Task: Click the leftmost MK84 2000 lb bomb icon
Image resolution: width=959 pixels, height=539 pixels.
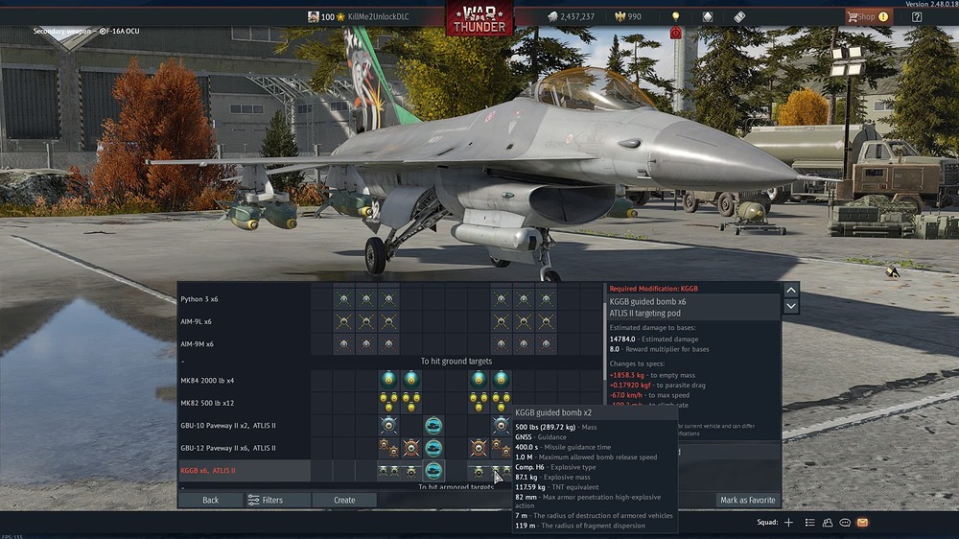Action: [388, 380]
